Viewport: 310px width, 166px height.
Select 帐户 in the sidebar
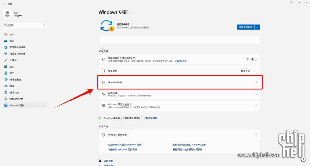click(x=12, y=73)
